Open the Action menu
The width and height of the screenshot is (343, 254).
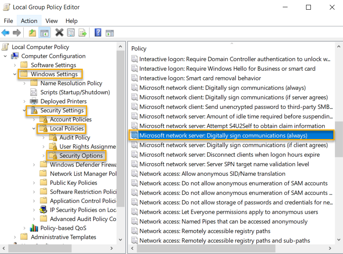29,20
